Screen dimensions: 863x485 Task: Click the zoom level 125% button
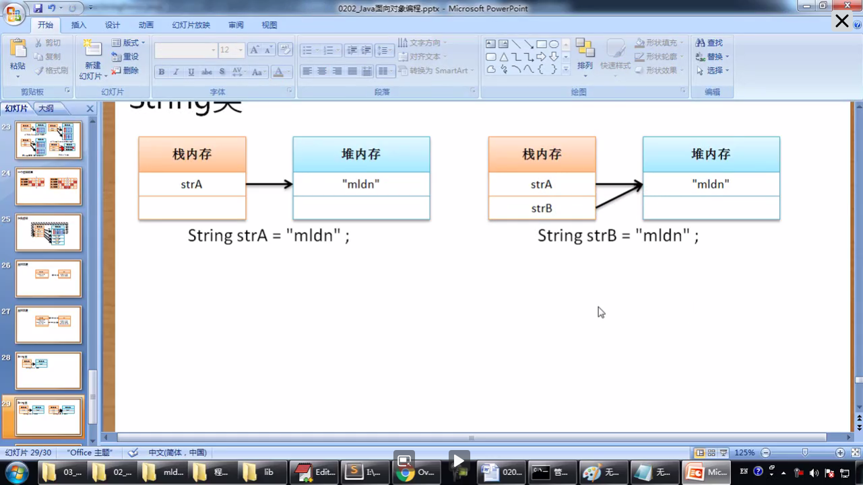click(744, 453)
